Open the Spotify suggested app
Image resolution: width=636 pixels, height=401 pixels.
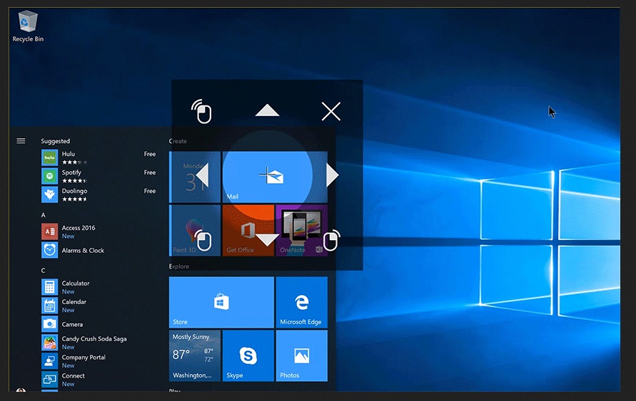99,177
